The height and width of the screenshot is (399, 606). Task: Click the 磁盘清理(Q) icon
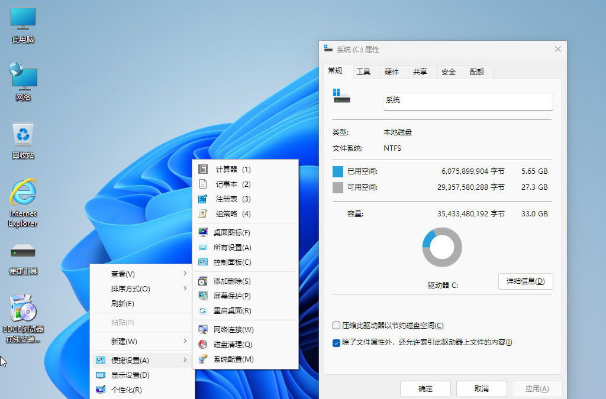click(203, 344)
